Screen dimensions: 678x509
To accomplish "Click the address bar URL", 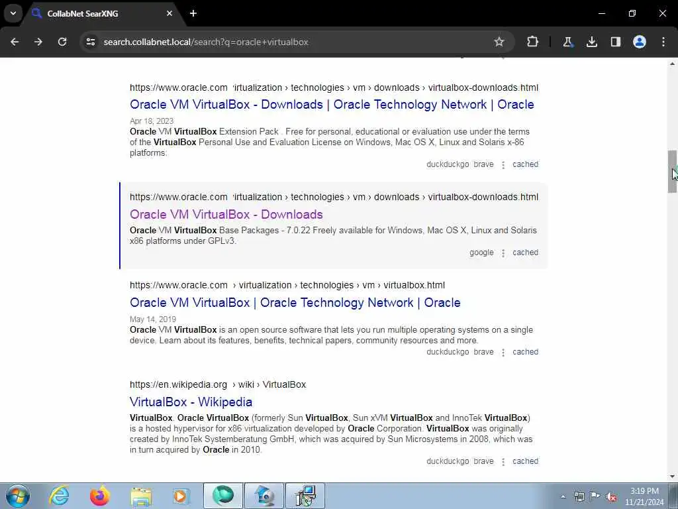I will 206,42.
